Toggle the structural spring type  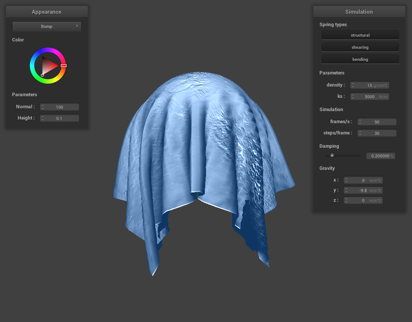point(360,35)
